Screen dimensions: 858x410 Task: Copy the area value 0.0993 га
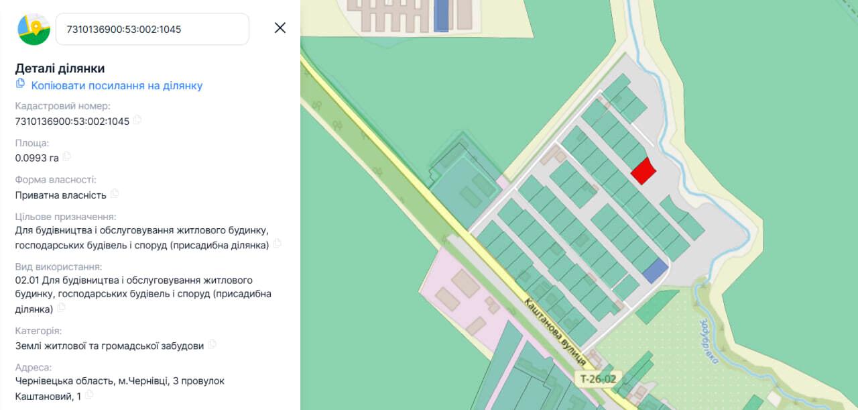coord(66,157)
